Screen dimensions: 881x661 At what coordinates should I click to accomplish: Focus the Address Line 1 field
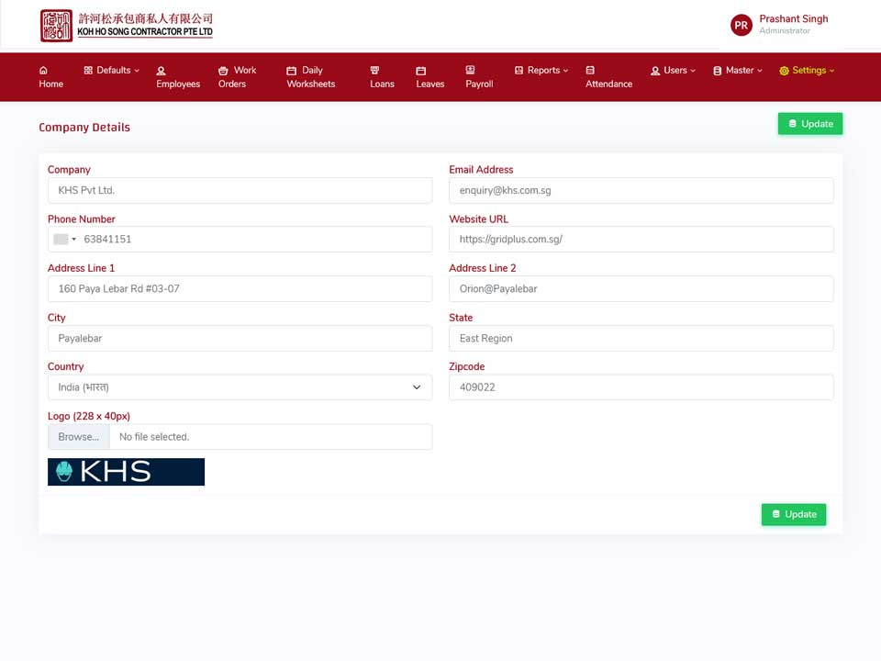[240, 289]
